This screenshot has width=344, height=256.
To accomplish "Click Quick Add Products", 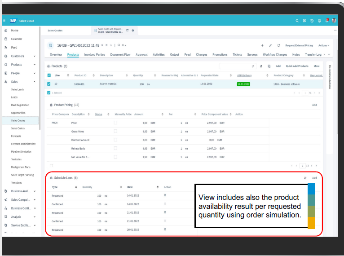I will point(297,66).
